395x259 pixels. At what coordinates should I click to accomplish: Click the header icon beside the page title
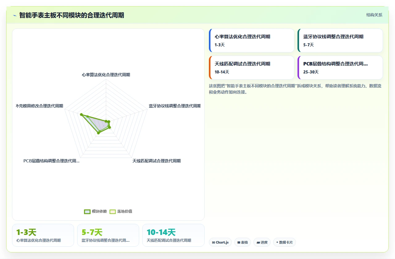[x=15, y=15]
